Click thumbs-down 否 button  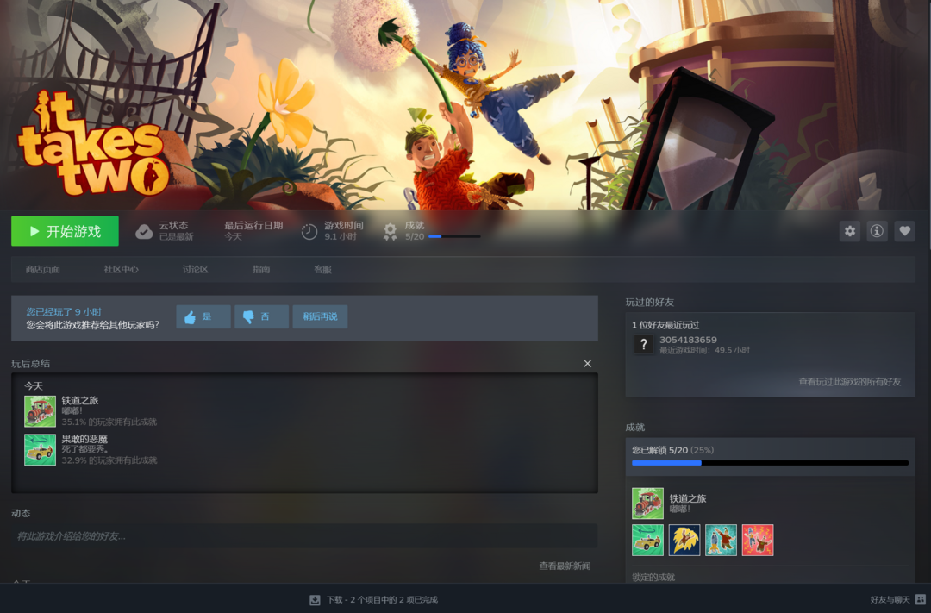point(261,316)
